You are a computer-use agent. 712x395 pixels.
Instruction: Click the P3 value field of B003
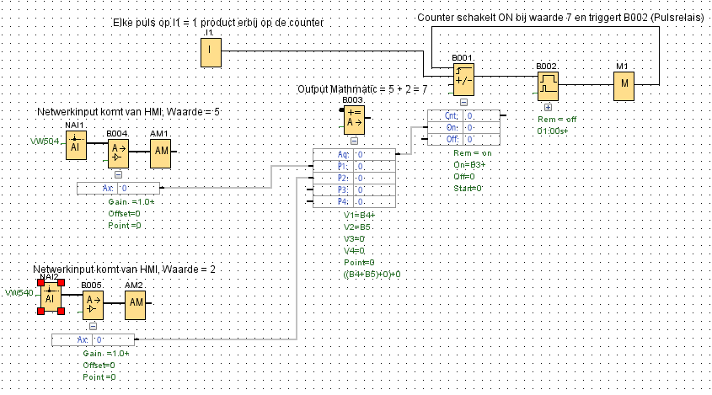[x=375, y=189]
